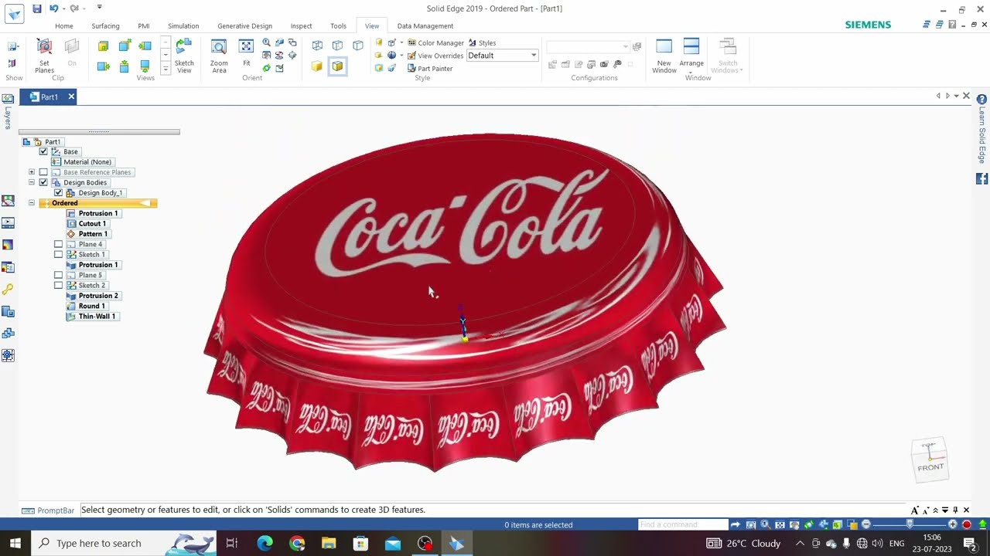
Task: Open the Color Manager
Action: tap(435, 42)
